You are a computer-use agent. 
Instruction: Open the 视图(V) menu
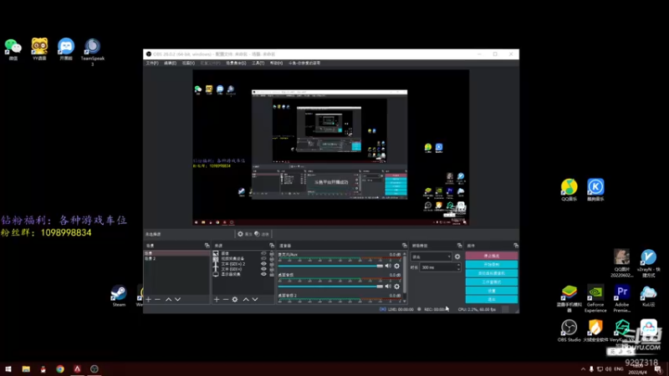click(188, 64)
